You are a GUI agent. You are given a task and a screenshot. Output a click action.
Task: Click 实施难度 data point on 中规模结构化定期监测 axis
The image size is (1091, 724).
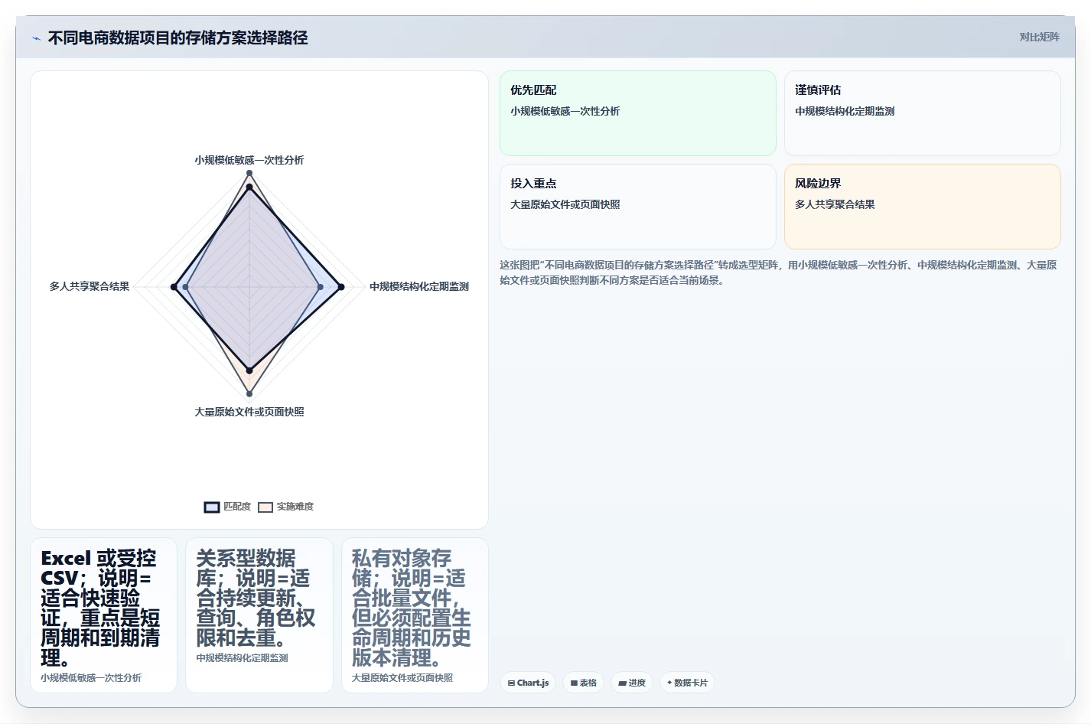click(x=319, y=287)
